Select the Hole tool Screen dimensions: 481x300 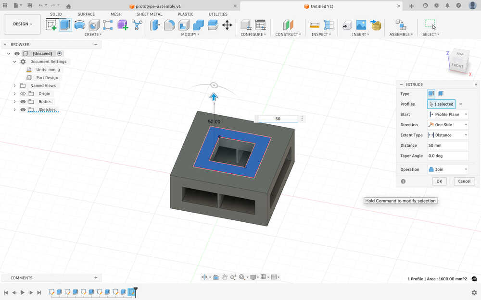(94, 25)
